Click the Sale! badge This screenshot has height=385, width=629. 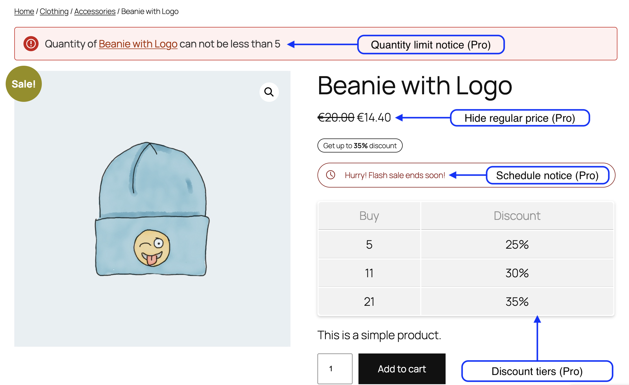(x=24, y=84)
